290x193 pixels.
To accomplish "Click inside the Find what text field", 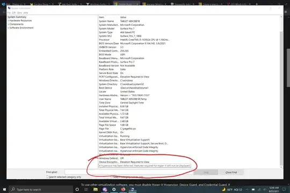I will point(128,172).
